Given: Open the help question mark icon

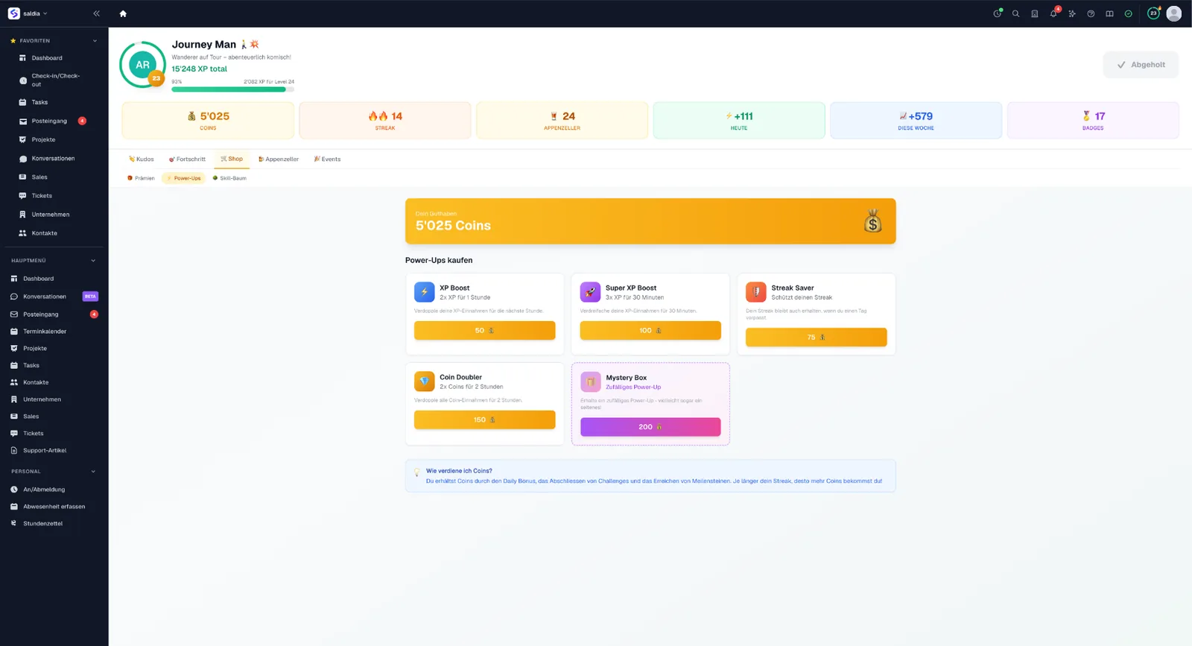Looking at the screenshot, I should pyautogui.click(x=1091, y=13).
